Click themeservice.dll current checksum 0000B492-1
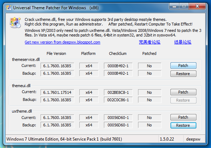 pyautogui.click(x=118, y=66)
